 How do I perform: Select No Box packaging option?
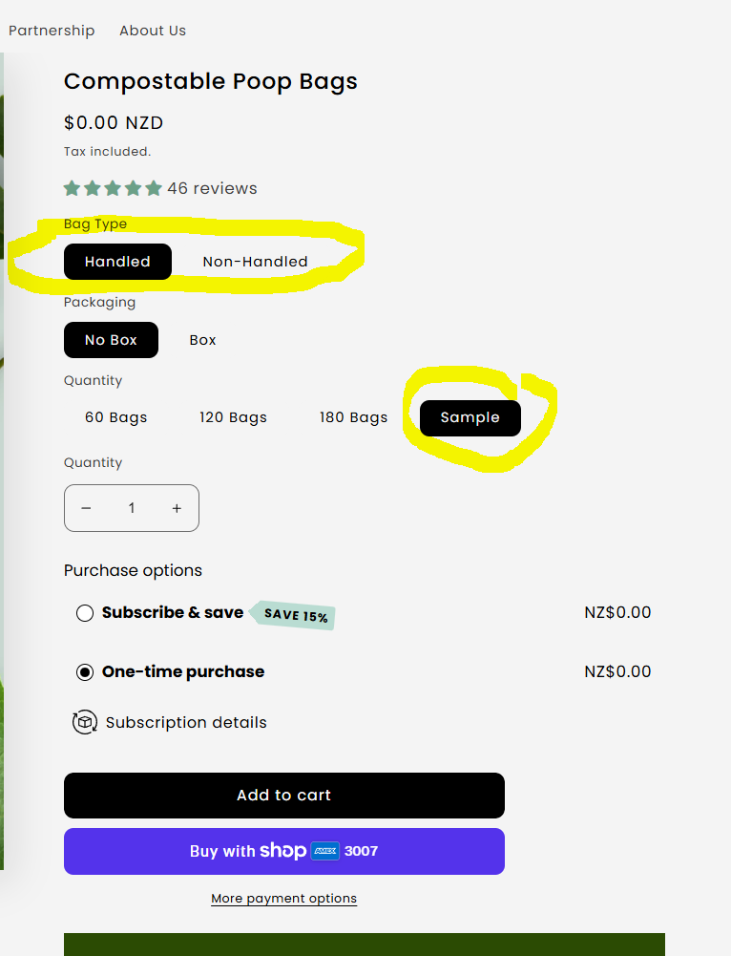[x=111, y=340]
